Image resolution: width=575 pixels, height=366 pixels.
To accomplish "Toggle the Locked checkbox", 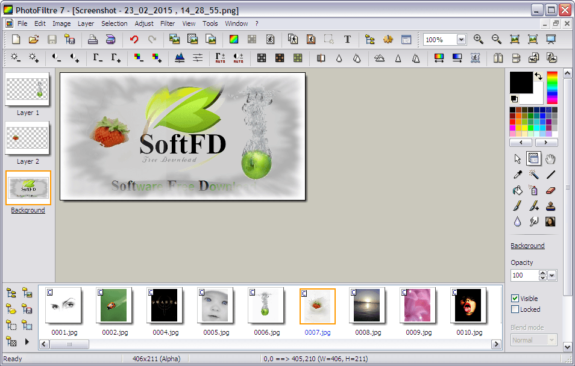I will tap(515, 309).
